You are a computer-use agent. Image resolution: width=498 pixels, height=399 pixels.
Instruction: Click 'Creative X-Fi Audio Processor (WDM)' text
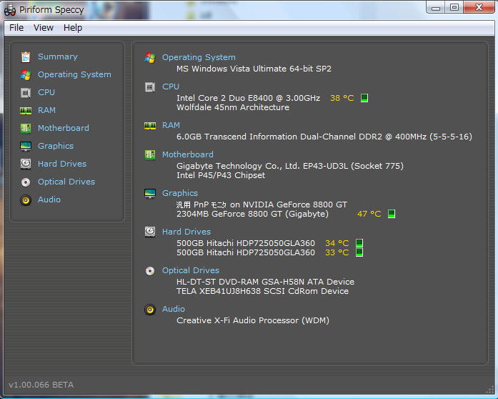[253, 320]
